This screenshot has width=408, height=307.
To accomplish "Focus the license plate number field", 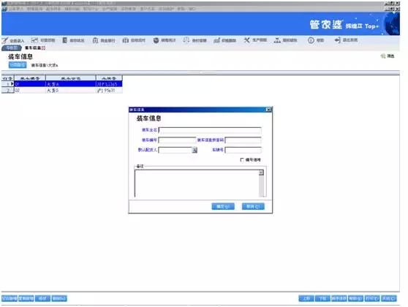I will click(x=243, y=150).
